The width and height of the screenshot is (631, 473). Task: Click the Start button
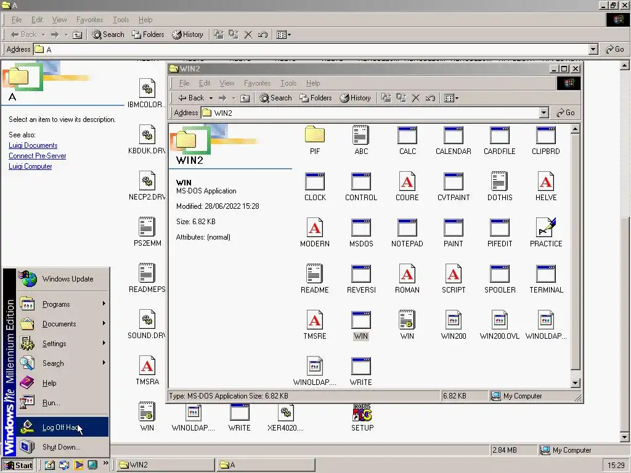tap(18, 465)
